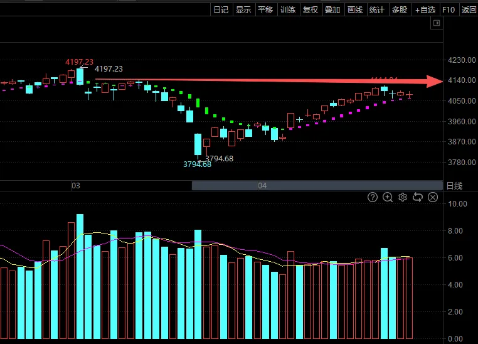Open volume indicator help icon

point(373,197)
